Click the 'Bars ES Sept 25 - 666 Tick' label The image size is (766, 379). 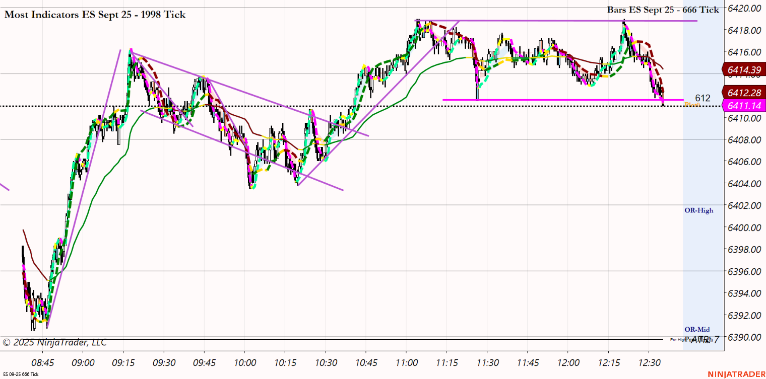click(663, 10)
